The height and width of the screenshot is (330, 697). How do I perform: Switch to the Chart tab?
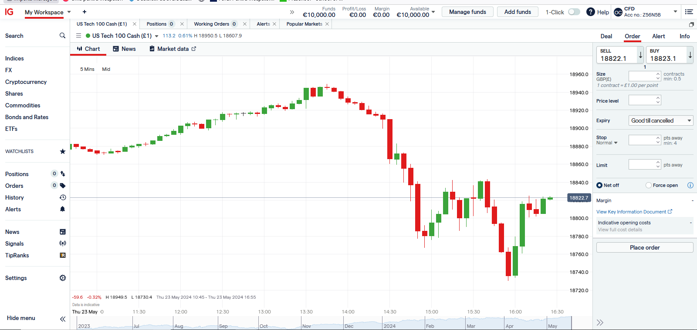click(x=88, y=49)
